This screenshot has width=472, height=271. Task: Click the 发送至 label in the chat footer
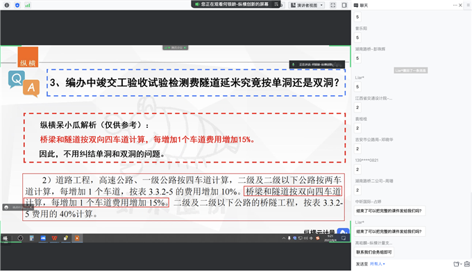pos(362,264)
